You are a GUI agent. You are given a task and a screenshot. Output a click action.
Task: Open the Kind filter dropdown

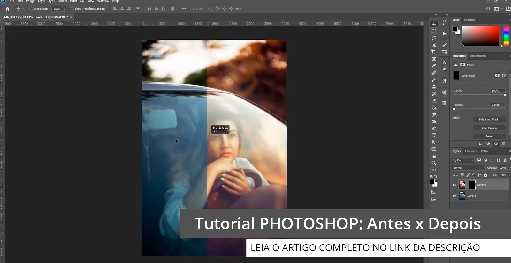tap(463, 160)
